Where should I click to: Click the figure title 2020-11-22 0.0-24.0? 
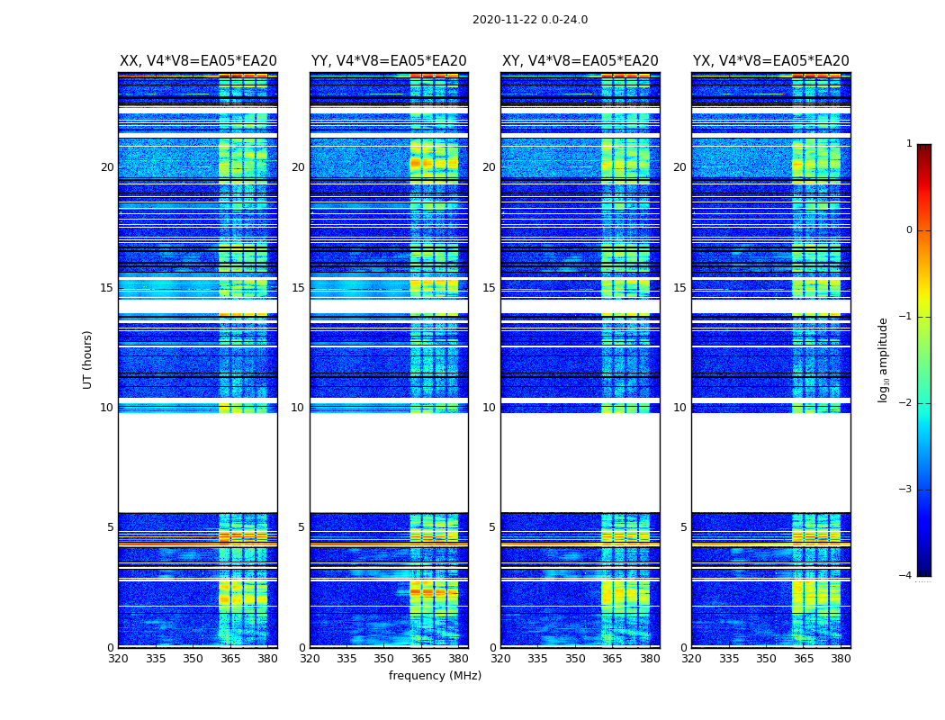pyautogui.click(x=530, y=20)
